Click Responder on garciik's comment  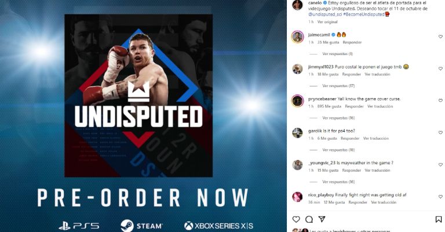350,138
